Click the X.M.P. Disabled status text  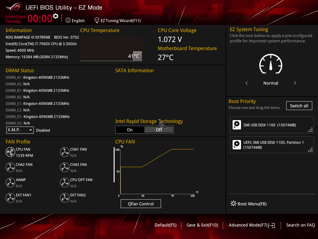pyautogui.click(x=43, y=130)
